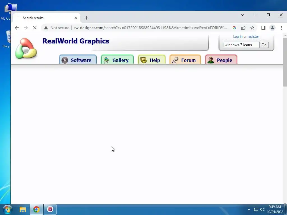Open a new tab
This screenshot has width=287, height=215.
coord(86,18)
